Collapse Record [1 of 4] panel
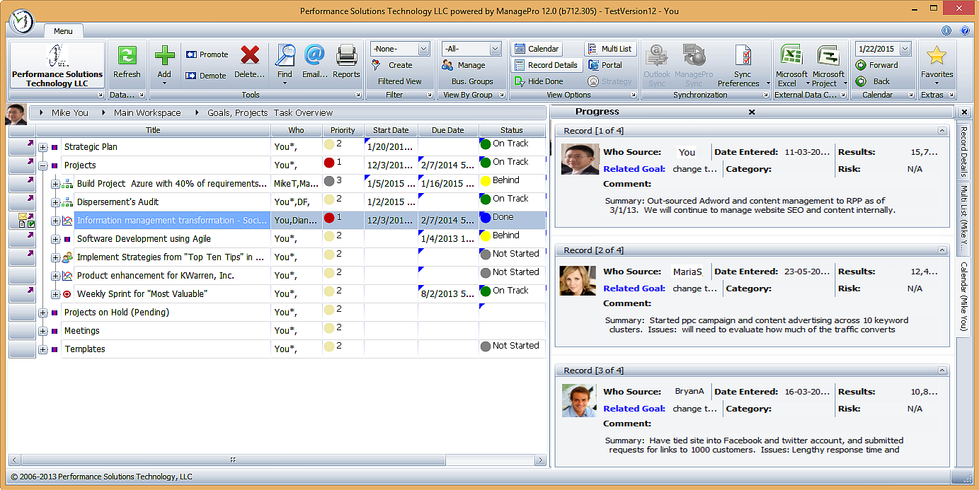The image size is (979, 490). [941, 131]
